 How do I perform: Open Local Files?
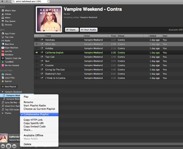point(8,78)
